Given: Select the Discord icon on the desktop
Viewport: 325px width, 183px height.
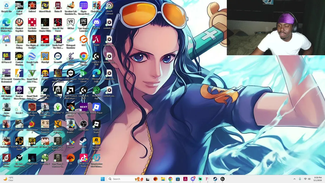Looking at the screenshot, I should 96,24.
